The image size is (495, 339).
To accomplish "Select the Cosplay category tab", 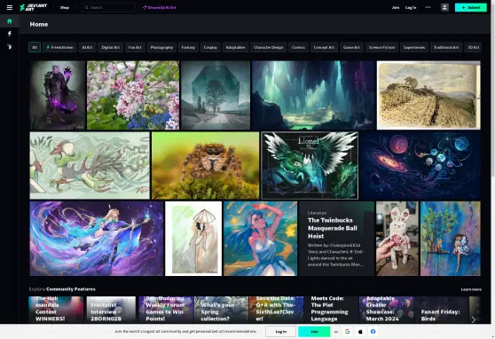I will point(210,47).
